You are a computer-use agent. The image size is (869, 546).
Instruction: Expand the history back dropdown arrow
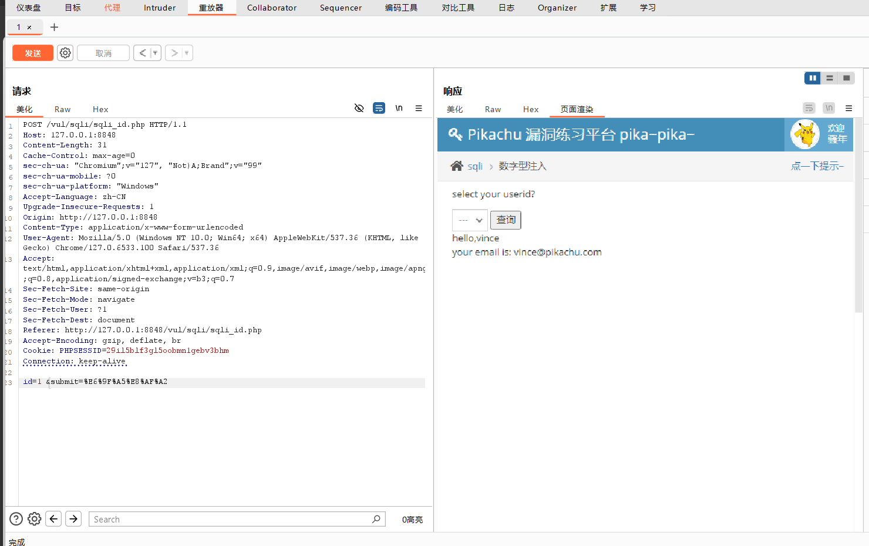coord(155,53)
